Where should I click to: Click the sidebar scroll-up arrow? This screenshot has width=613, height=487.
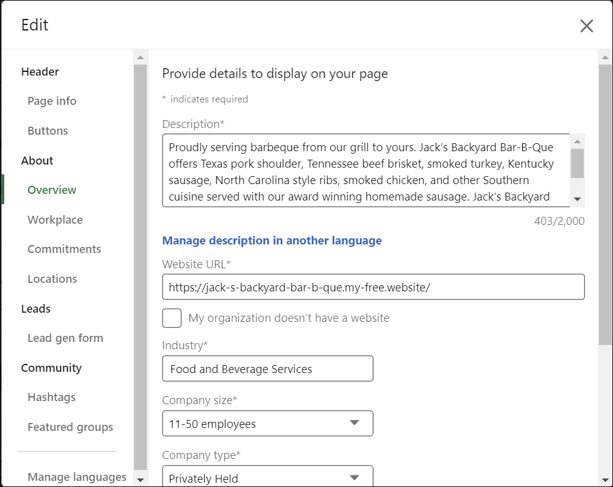(x=140, y=57)
